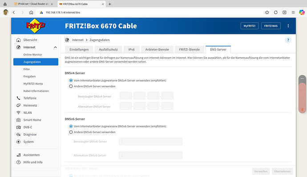307x177 pixels.
Task: Click the Smart Home icon in sidebar
Action: (x=18, y=120)
